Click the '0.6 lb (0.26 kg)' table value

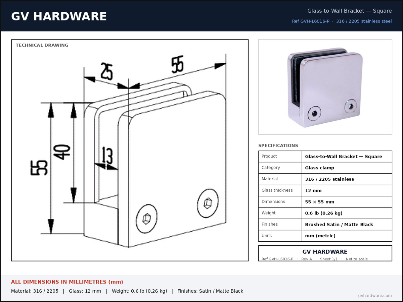pyautogui.click(x=324, y=213)
